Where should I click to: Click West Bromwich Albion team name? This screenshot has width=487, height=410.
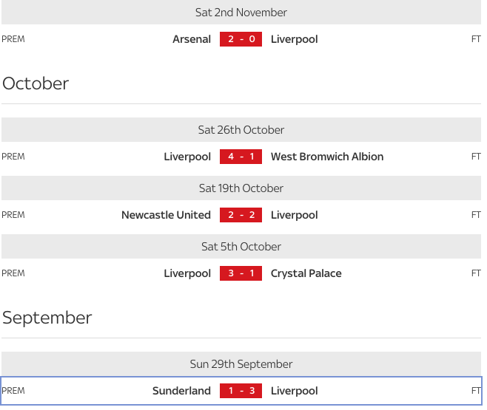[327, 157]
